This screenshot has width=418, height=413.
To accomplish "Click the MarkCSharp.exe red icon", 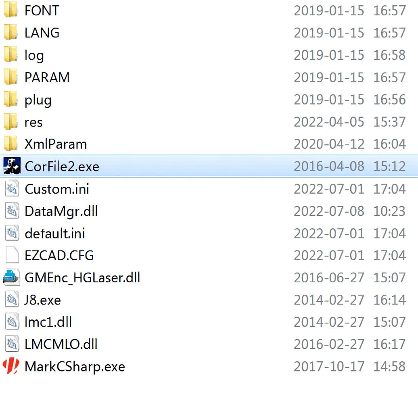I will [11, 366].
